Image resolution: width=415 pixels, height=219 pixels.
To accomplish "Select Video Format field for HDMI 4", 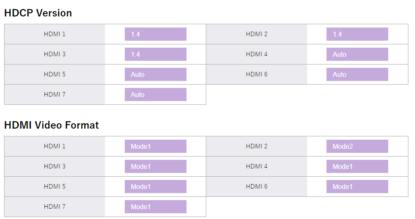I will click(x=357, y=166).
